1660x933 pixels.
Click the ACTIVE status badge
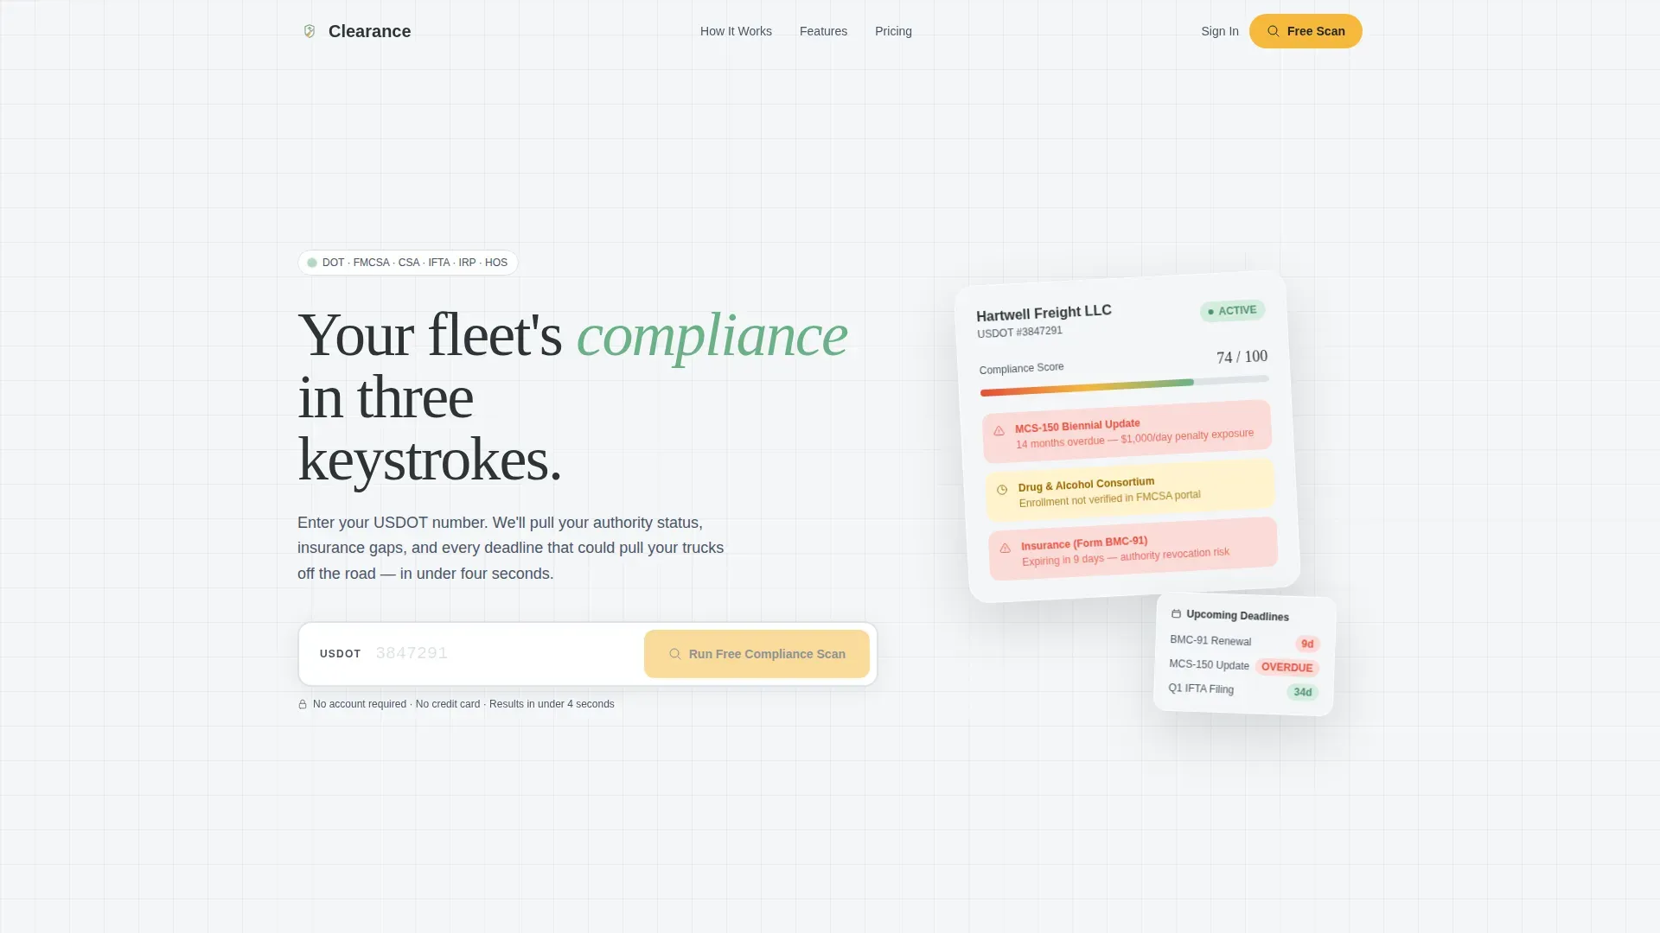pyautogui.click(x=1232, y=311)
